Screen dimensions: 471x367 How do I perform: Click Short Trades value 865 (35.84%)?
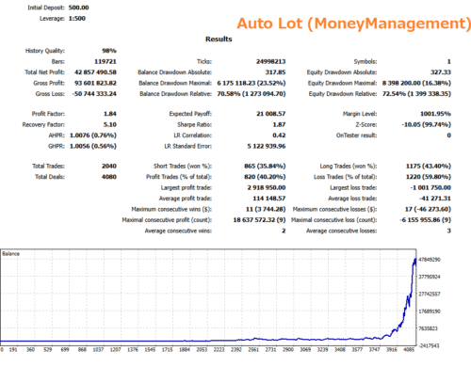click(265, 167)
